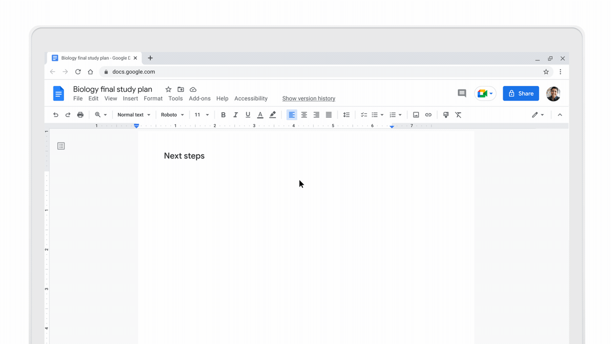
Task: Insert a link using the toolbar
Action: click(428, 115)
